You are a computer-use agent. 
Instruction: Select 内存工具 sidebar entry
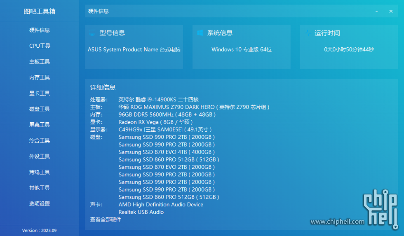tap(40, 77)
